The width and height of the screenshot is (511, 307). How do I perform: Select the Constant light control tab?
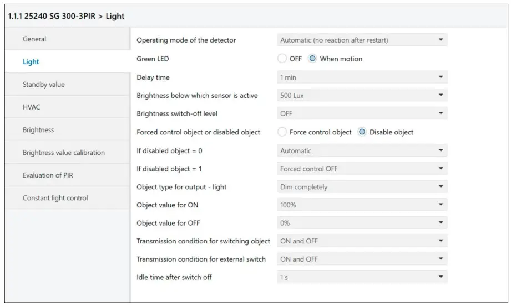click(x=55, y=198)
